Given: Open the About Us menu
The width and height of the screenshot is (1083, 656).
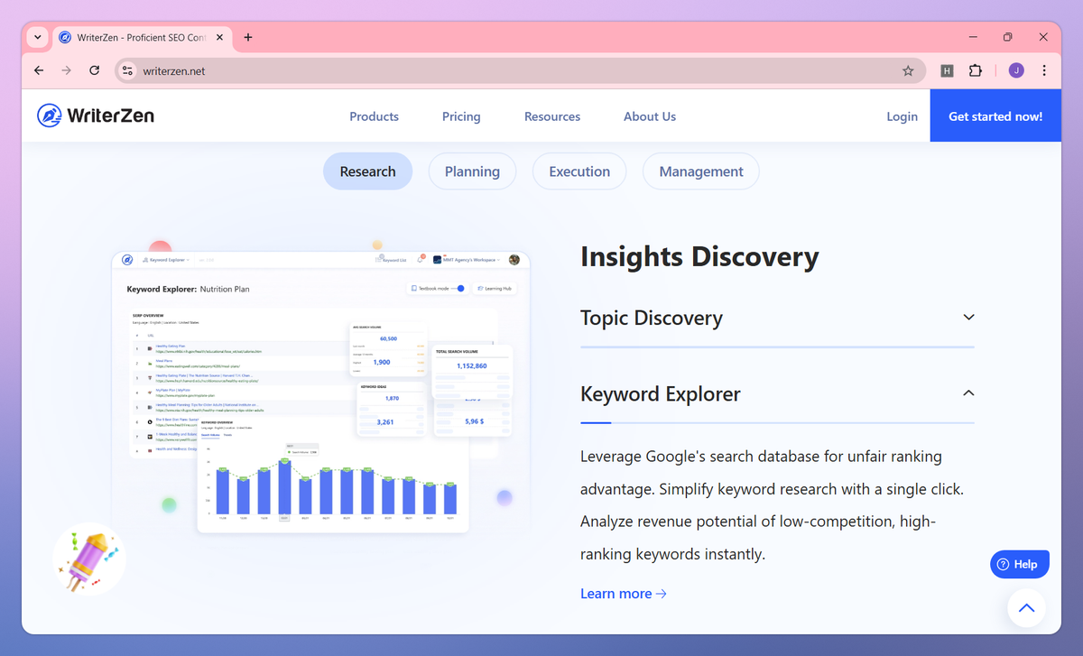Looking at the screenshot, I should [x=650, y=116].
